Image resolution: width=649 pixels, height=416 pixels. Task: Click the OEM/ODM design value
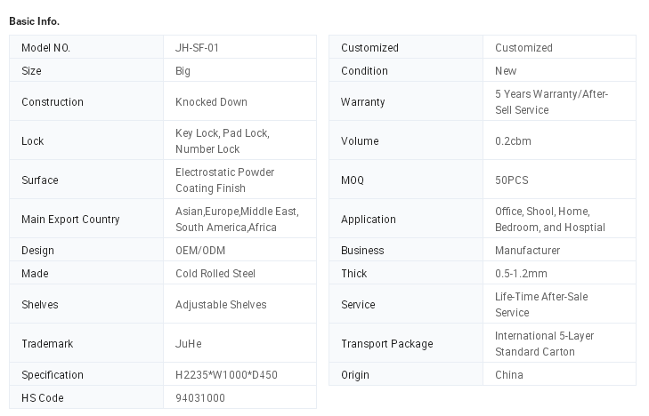tap(200, 251)
